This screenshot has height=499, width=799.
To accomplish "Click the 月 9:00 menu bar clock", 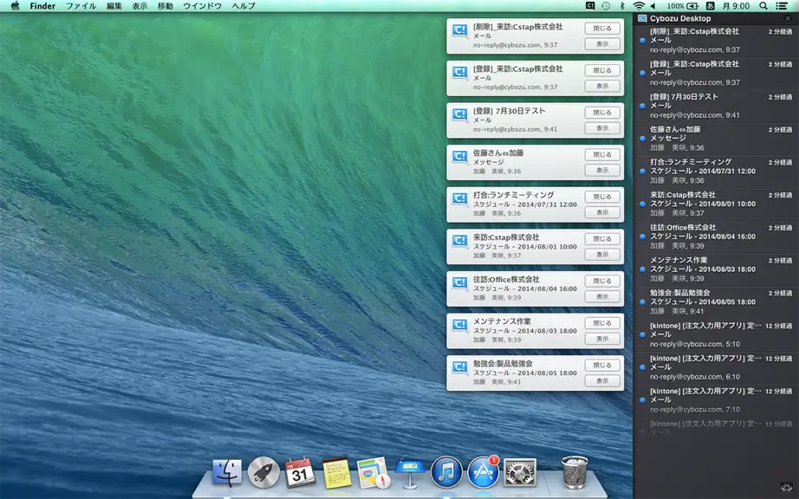I will (x=735, y=5).
